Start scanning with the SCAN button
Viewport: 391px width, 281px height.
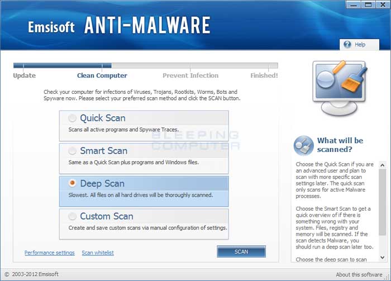[x=241, y=251]
